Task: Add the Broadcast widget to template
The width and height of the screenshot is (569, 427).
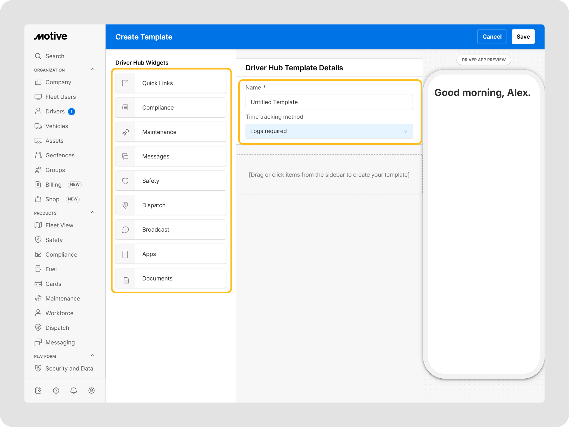Action: (x=171, y=230)
